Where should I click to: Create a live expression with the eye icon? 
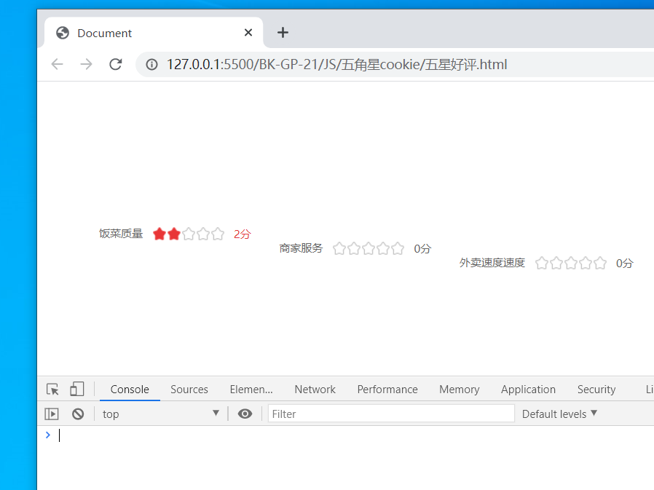245,413
